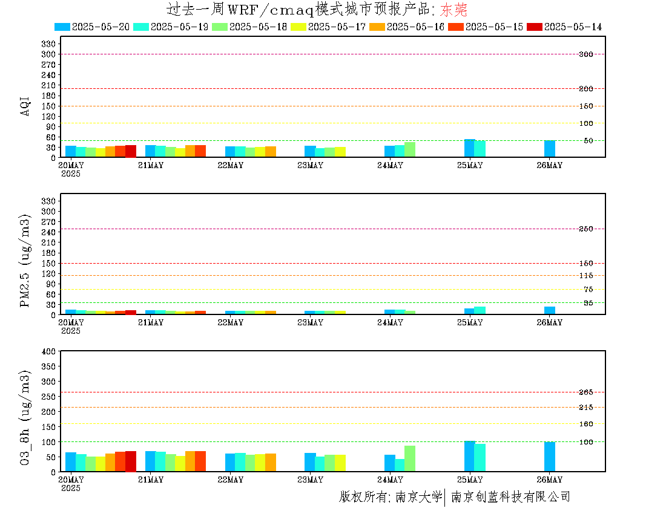Click the 300 threshold label in AQI chart
This screenshot has width=666, height=514.
(x=586, y=54)
